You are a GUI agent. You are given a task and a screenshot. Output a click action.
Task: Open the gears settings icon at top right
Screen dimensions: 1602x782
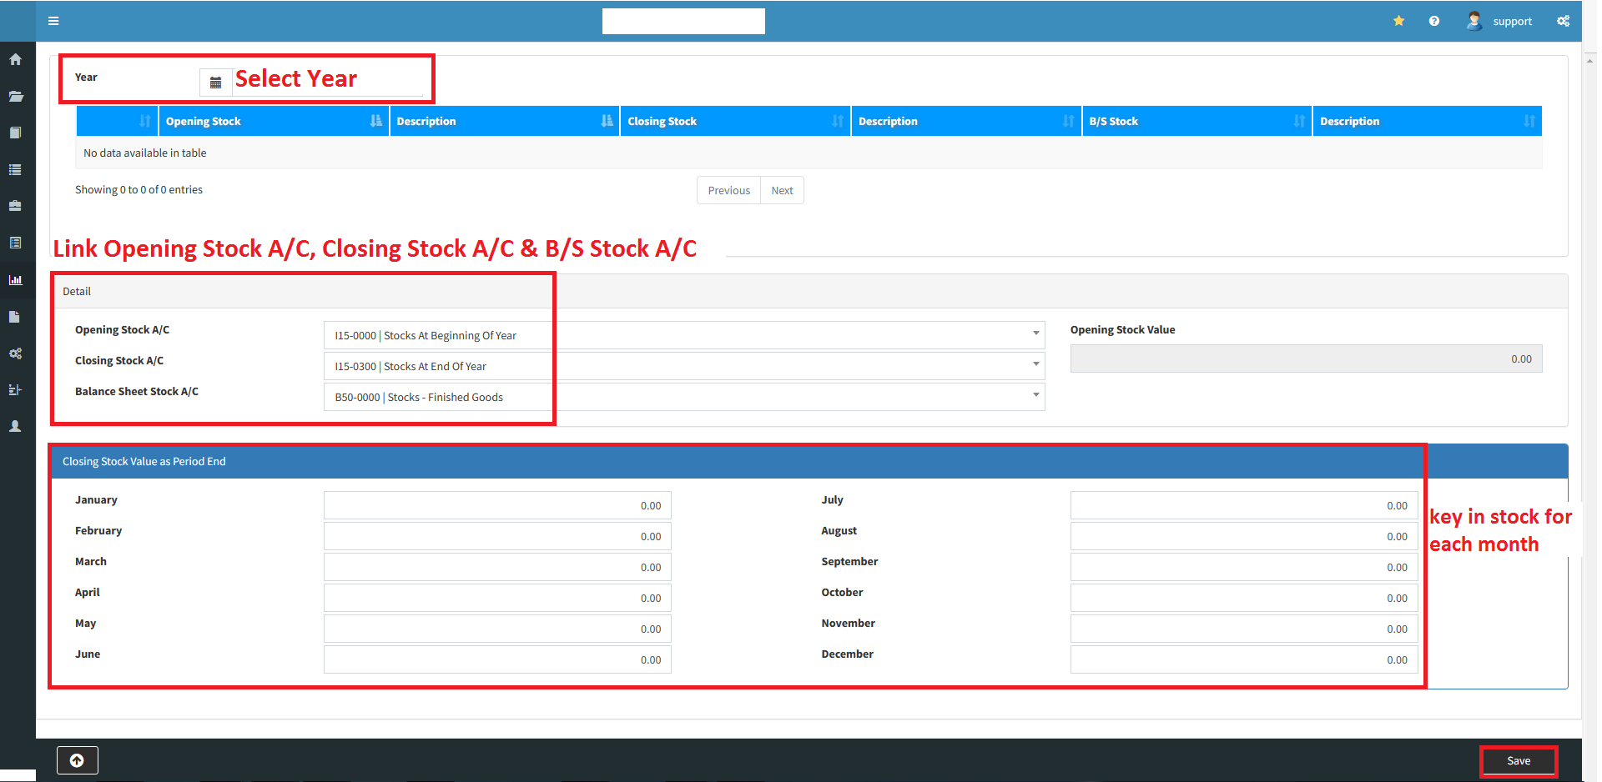pyautogui.click(x=1563, y=21)
